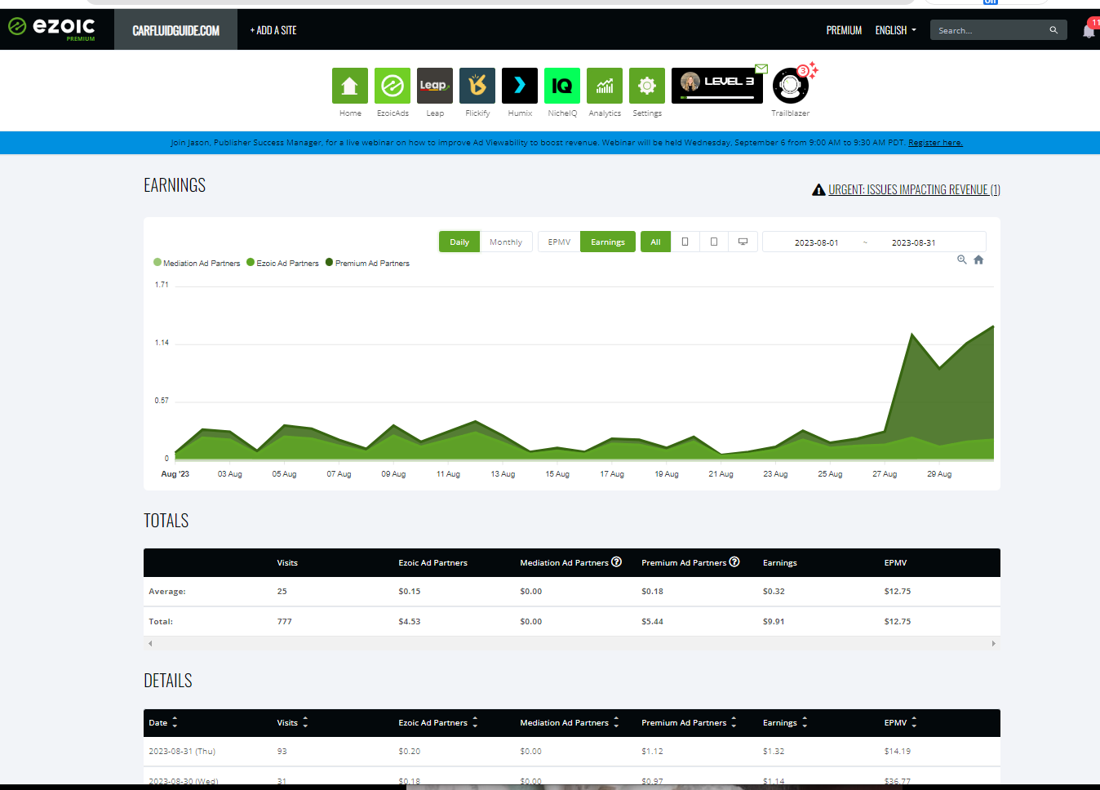Open the Premium menu item
This screenshot has height=790, width=1100.
point(844,30)
